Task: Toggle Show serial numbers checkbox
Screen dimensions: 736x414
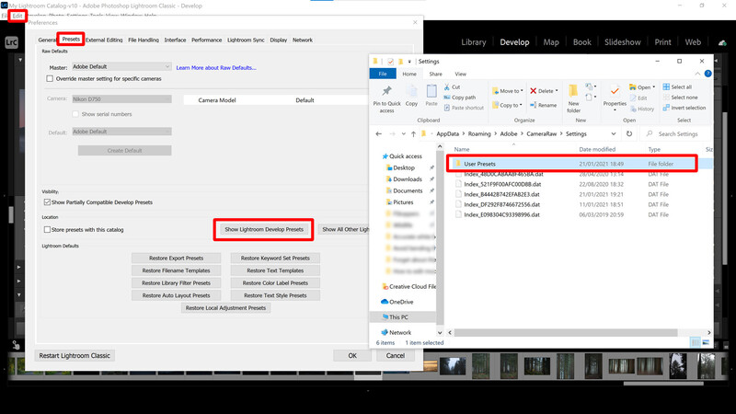Action: click(75, 114)
